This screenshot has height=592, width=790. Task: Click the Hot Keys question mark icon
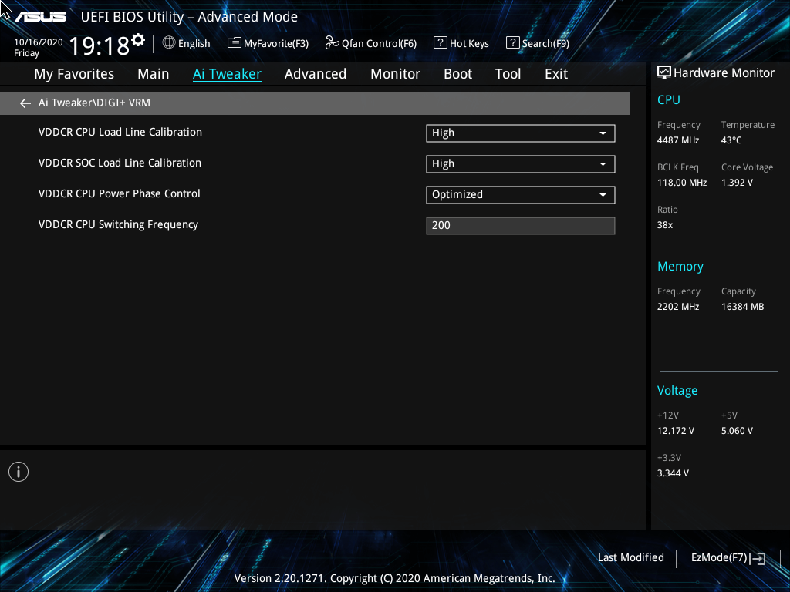click(x=441, y=43)
